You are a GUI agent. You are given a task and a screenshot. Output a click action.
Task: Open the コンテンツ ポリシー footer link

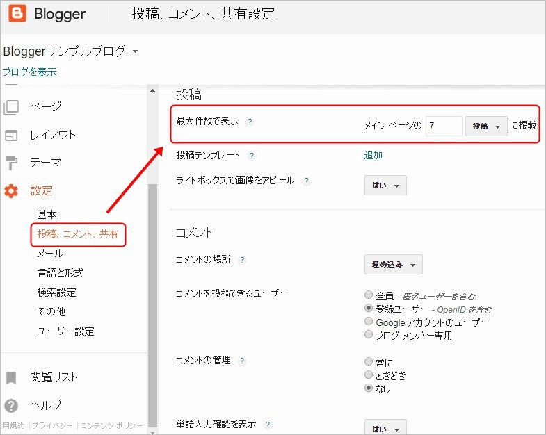coord(112,425)
